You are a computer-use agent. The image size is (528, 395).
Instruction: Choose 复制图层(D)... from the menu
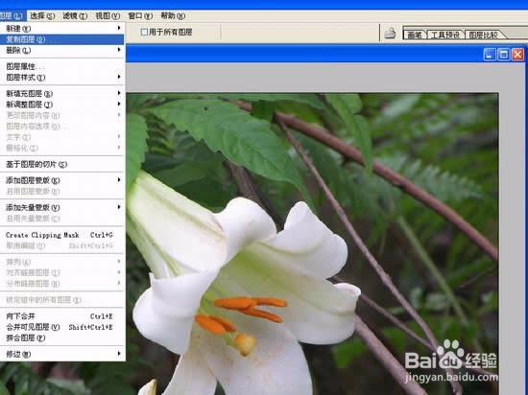62,39
